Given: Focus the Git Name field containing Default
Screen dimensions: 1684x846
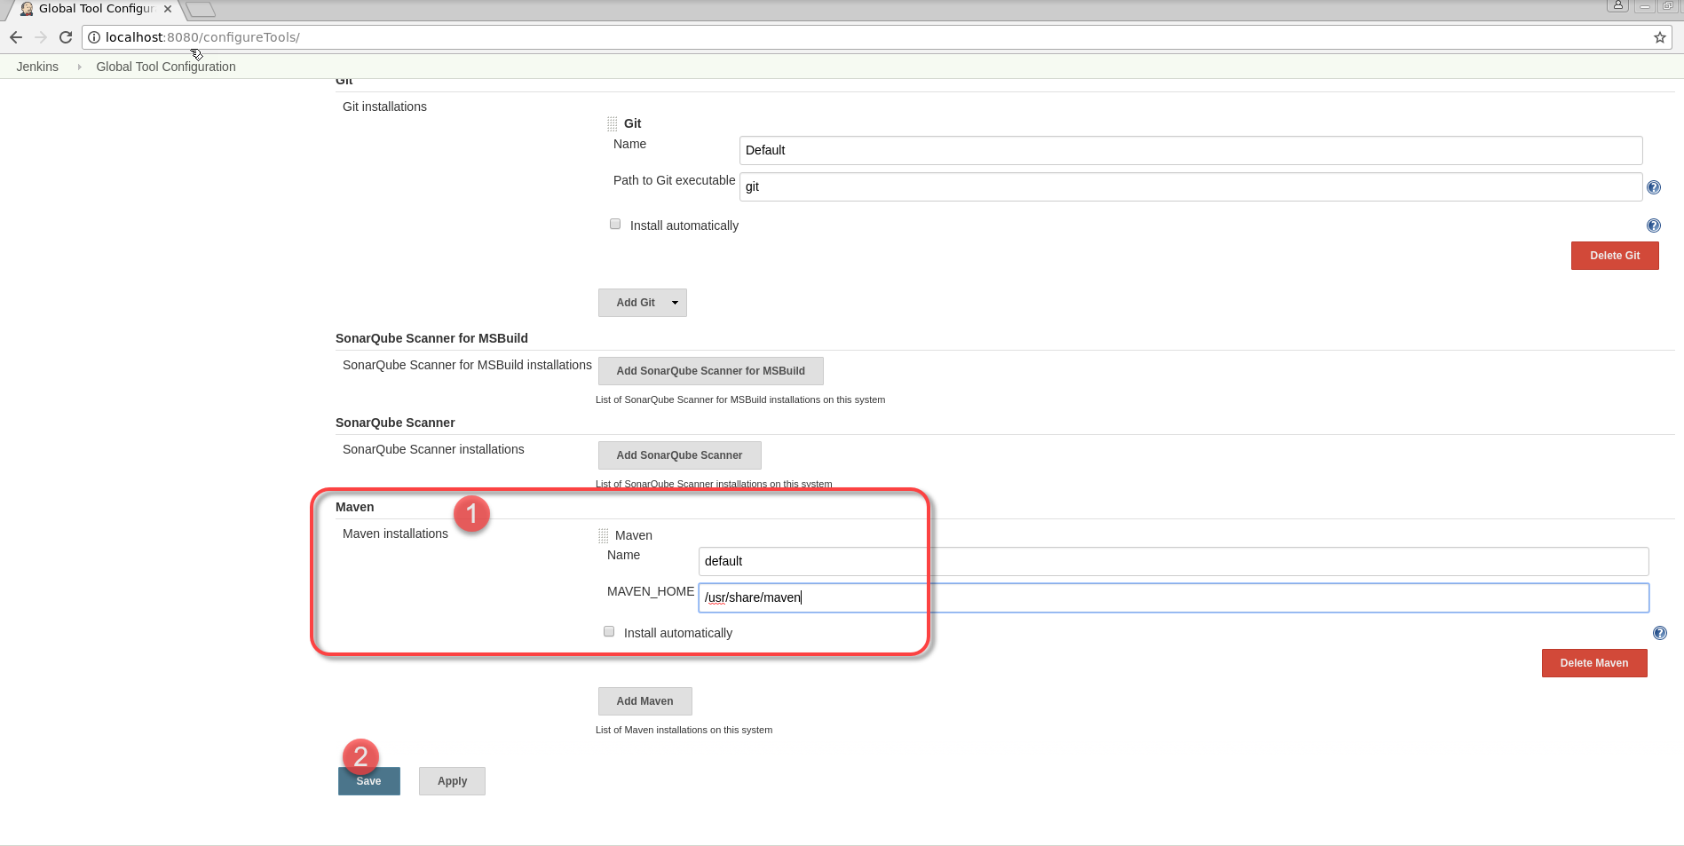Looking at the screenshot, I should click(1190, 150).
